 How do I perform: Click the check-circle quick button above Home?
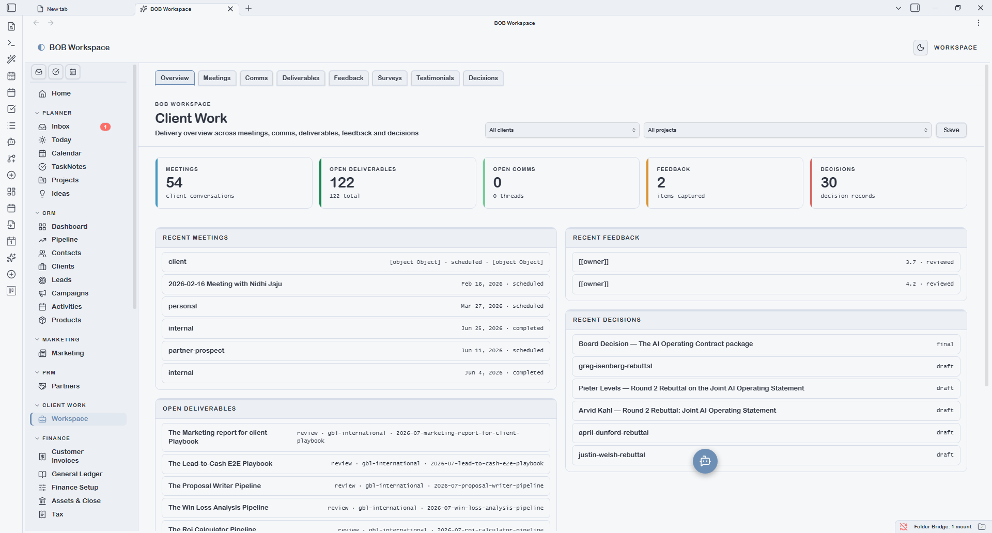tap(56, 72)
